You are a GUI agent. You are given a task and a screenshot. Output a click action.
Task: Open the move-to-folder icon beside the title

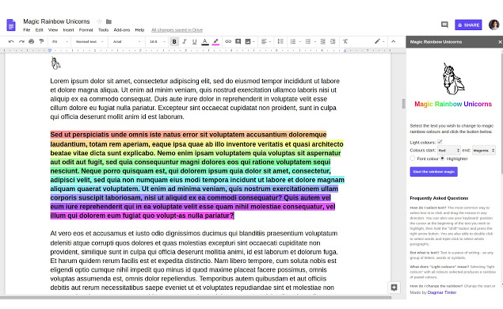(x=109, y=21)
